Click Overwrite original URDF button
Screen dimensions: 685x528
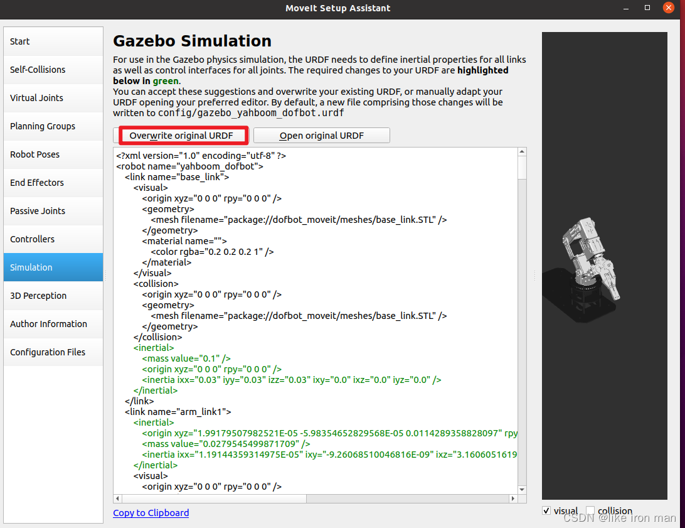(x=181, y=136)
